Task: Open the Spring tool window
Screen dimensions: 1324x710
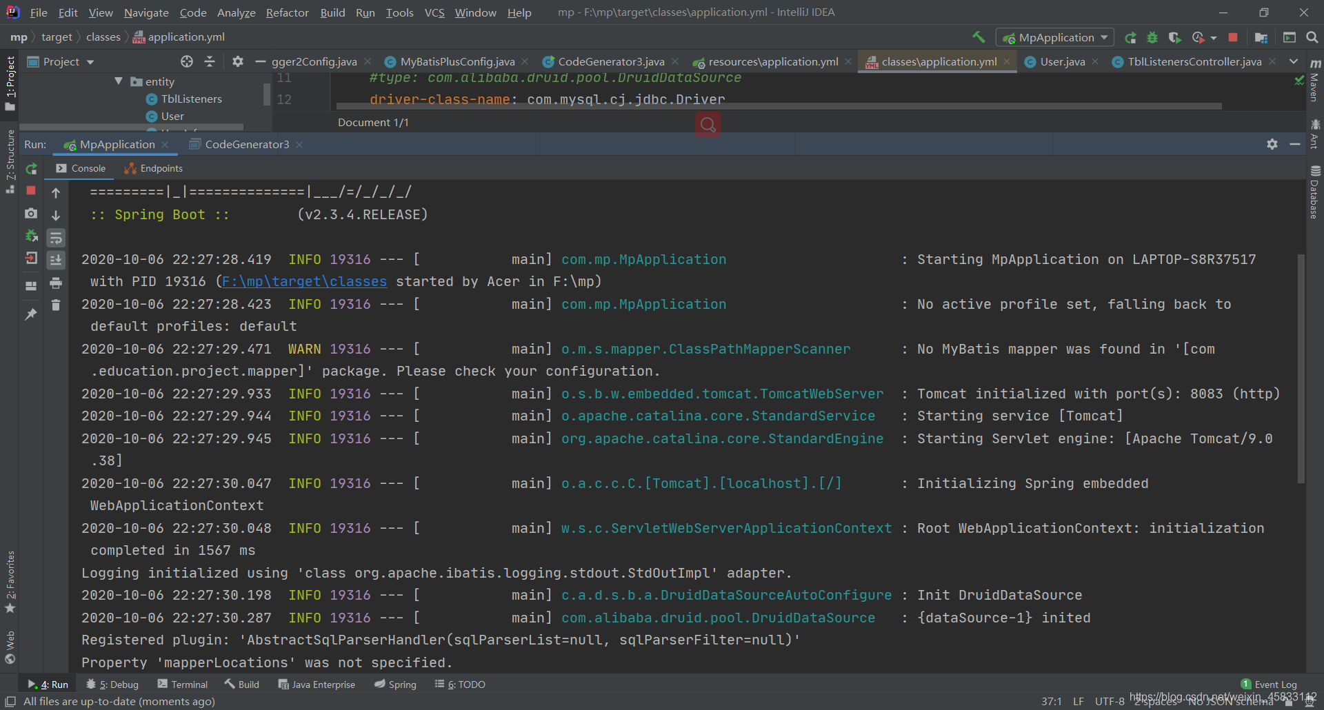Action: click(396, 684)
